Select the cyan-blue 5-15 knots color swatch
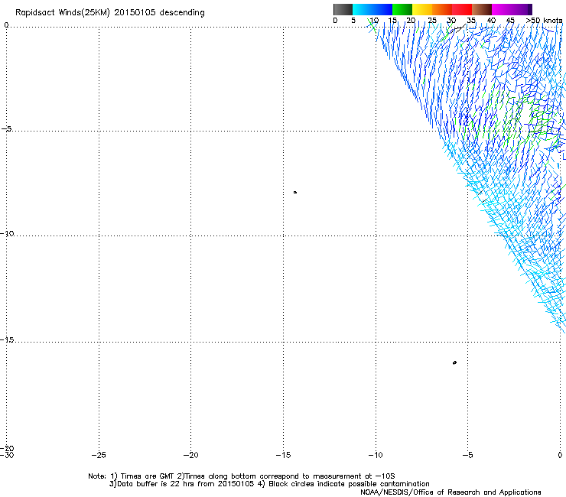Viewport: 566px width, 497px height. [372, 9]
